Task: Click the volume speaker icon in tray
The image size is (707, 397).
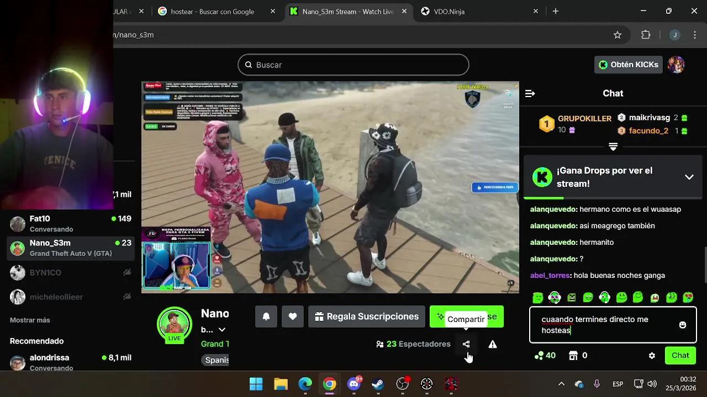Action: (x=652, y=384)
